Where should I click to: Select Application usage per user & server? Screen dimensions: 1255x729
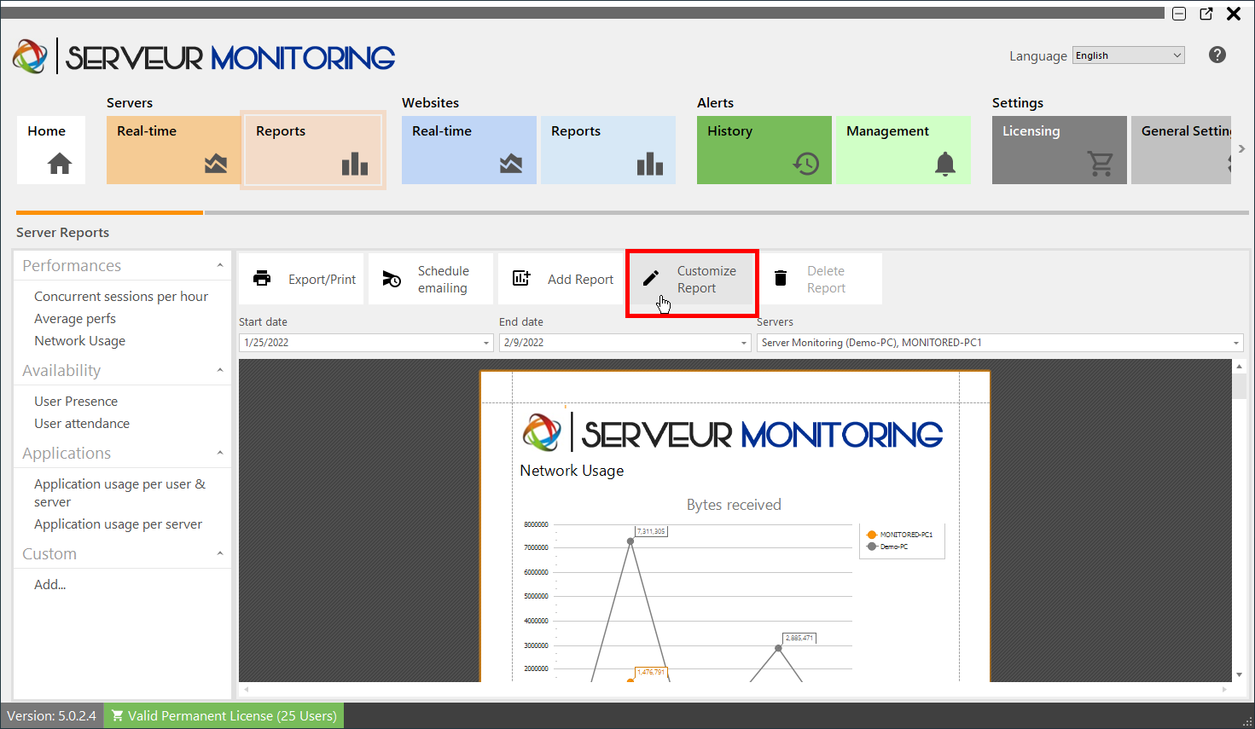click(x=119, y=493)
